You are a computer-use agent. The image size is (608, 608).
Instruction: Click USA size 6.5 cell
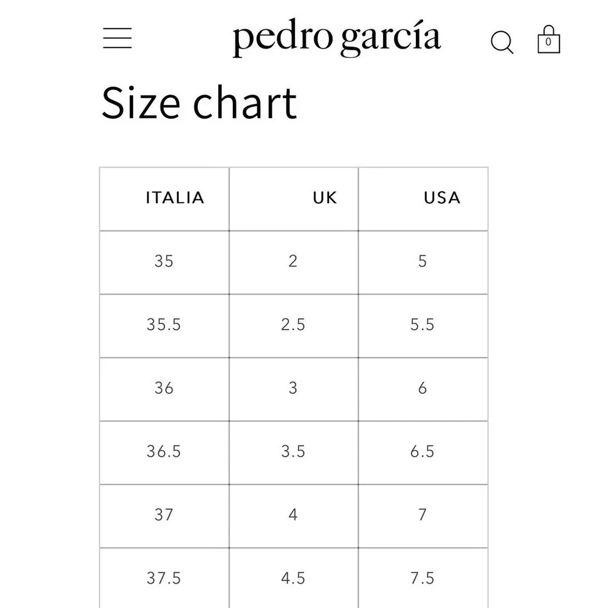coord(423,451)
